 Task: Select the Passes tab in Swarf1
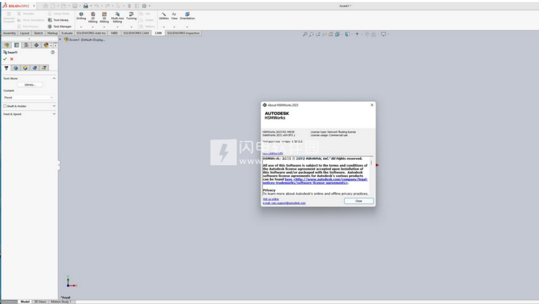click(x=34, y=67)
